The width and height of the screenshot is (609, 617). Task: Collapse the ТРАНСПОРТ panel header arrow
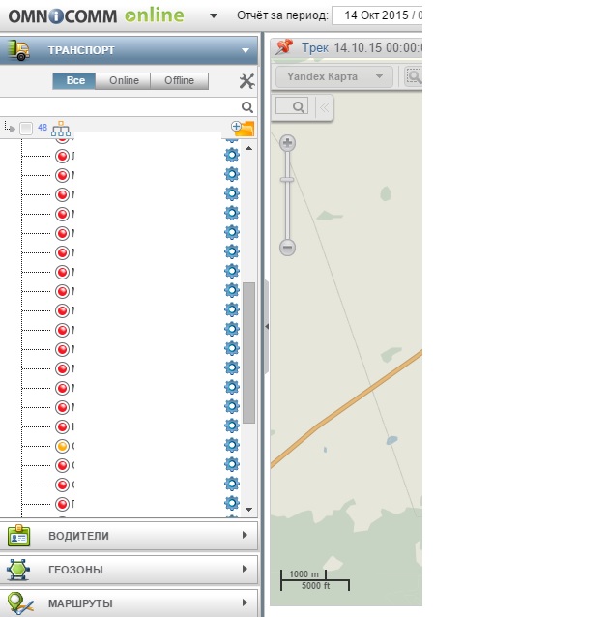click(x=246, y=50)
